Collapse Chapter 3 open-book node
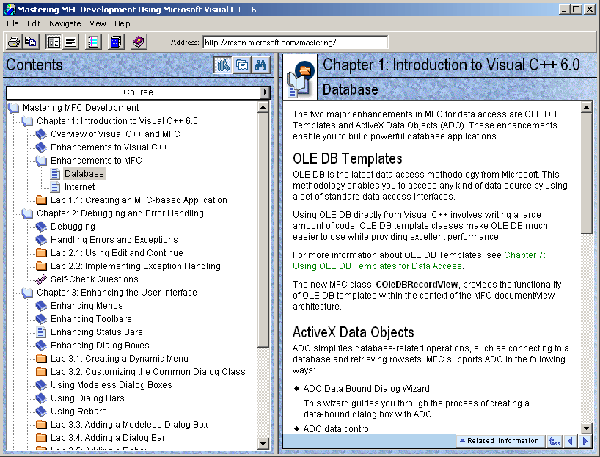This screenshot has height=457, width=600. [x=27, y=293]
